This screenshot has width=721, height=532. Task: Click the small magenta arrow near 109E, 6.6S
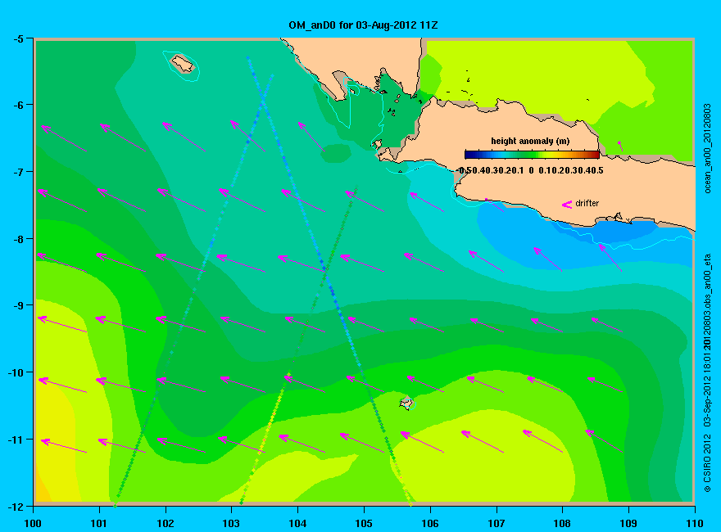pyautogui.click(x=620, y=146)
